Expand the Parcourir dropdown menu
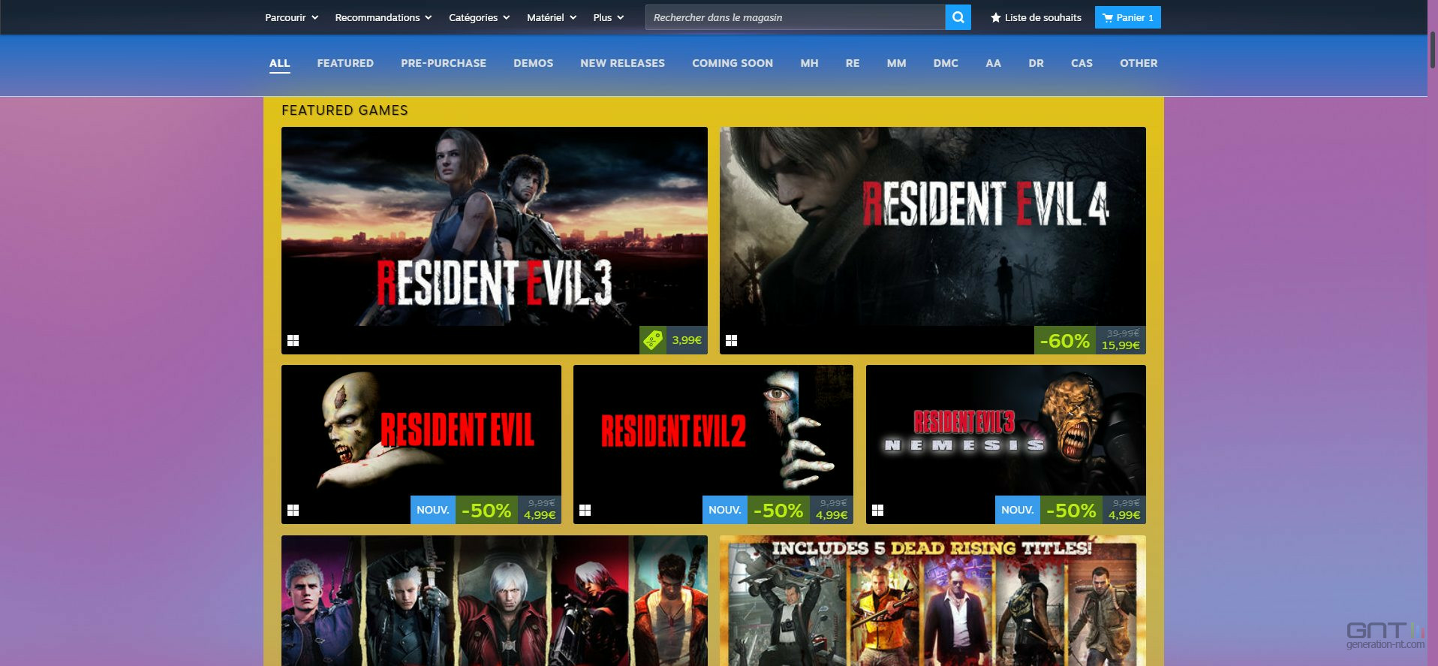Image resolution: width=1438 pixels, height=666 pixels. [291, 17]
